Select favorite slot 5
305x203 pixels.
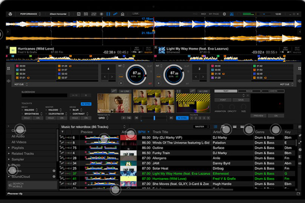[x=208, y=118]
